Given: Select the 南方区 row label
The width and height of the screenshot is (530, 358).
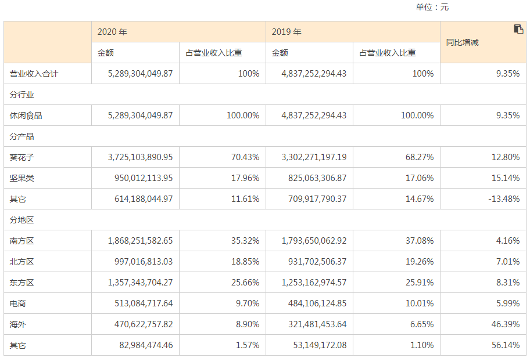Looking at the screenshot, I should [x=22, y=241].
